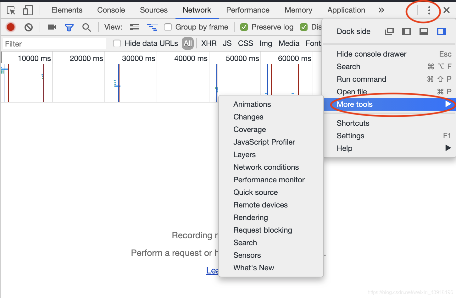Activate the inspect element picker icon
Viewport: 456px width, 298px height.
click(11, 10)
